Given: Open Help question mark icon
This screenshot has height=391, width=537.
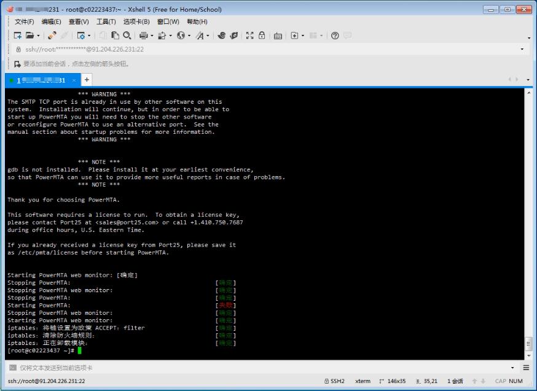Looking at the screenshot, I should [335, 35].
